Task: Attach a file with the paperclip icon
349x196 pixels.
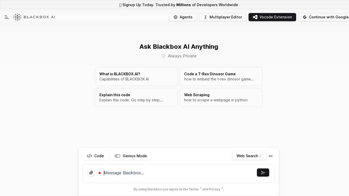Action: tap(91, 173)
